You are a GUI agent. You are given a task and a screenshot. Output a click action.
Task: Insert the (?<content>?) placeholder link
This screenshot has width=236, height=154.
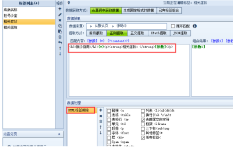(x=118, y=41)
